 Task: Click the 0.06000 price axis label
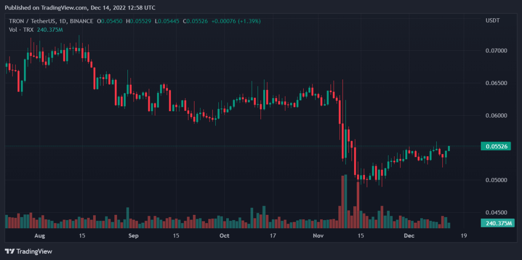pos(495,115)
